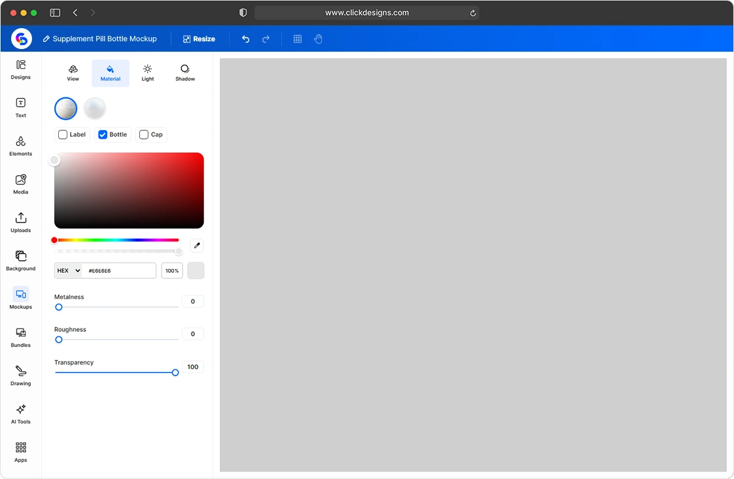Click the Metalness value box
Image resolution: width=734 pixels, height=479 pixels.
[192, 302]
